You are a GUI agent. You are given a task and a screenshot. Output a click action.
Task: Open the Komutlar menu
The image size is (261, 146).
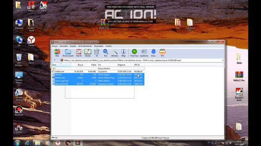click(x=64, y=46)
